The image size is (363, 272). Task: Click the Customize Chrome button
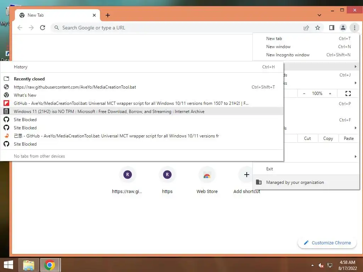327,243
